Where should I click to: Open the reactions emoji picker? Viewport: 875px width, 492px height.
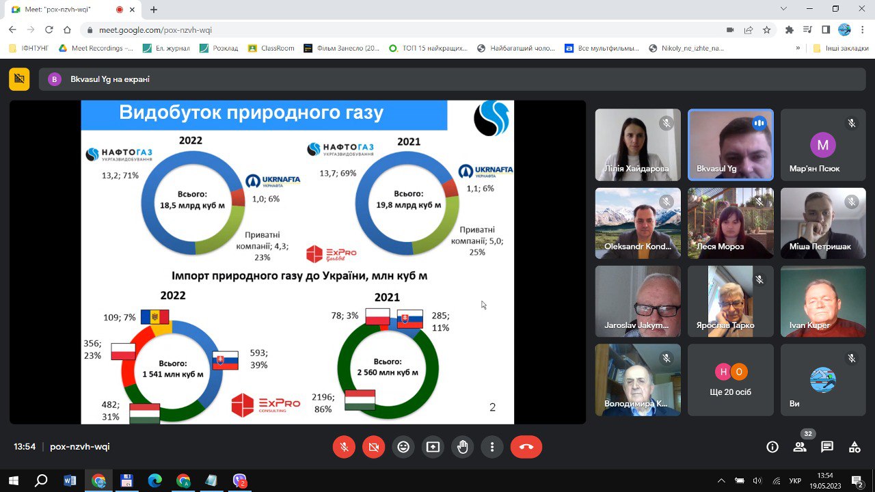pyautogui.click(x=403, y=447)
